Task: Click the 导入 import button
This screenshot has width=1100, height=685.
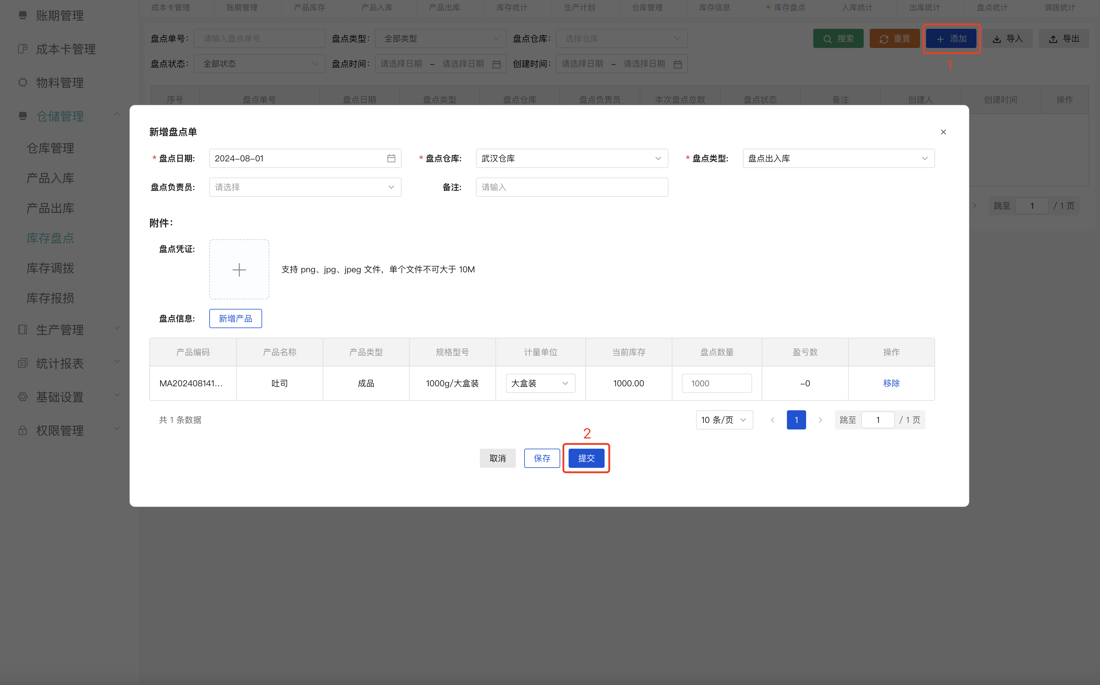Action: (x=1007, y=38)
